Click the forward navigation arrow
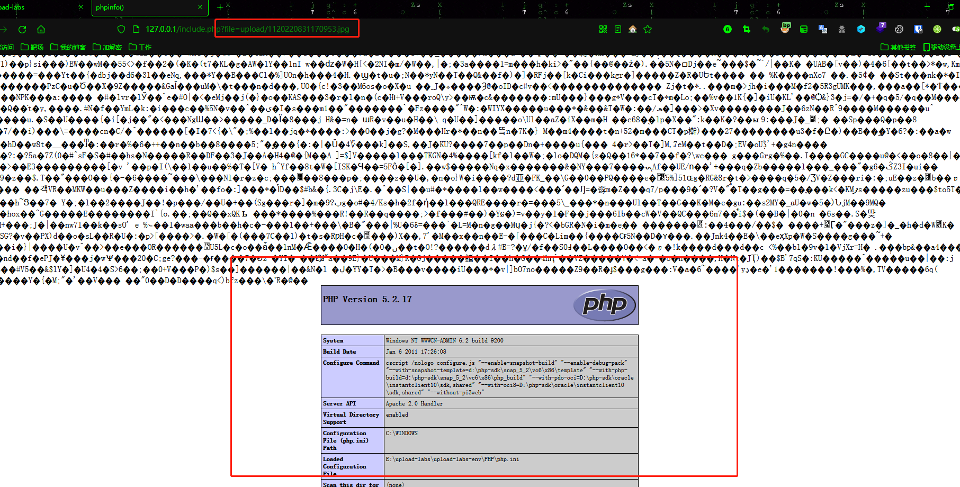The width and height of the screenshot is (960, 487). pos(3,29)
